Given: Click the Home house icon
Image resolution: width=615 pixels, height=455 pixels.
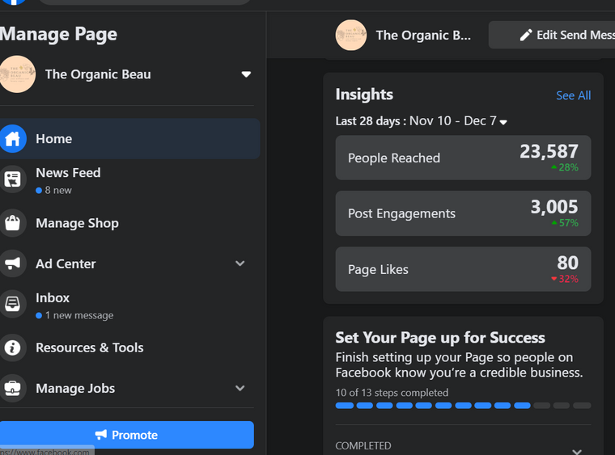Looking at the screenshot, I should point(13,139).
